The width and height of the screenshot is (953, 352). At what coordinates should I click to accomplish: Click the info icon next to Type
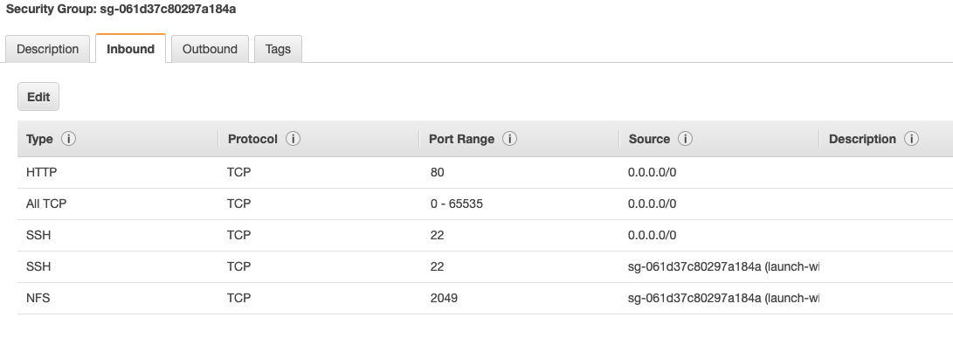pos(68,140)
